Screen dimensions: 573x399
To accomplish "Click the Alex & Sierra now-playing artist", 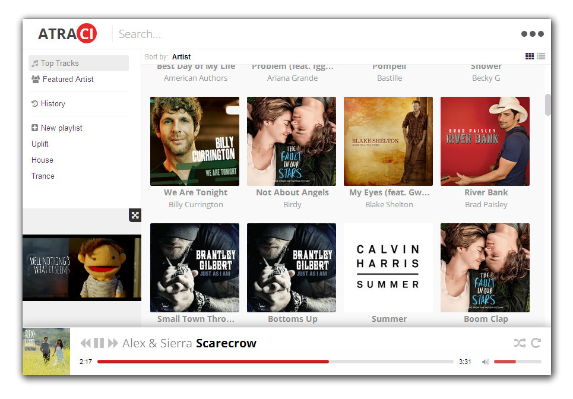I will point(157,343).
